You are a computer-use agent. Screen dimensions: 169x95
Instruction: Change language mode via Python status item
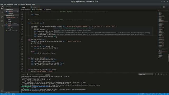tap(161, 94)
